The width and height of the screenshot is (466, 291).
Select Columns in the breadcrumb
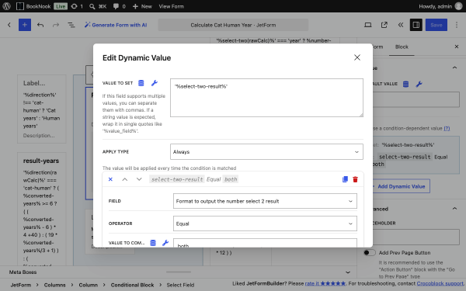(54, 285)
